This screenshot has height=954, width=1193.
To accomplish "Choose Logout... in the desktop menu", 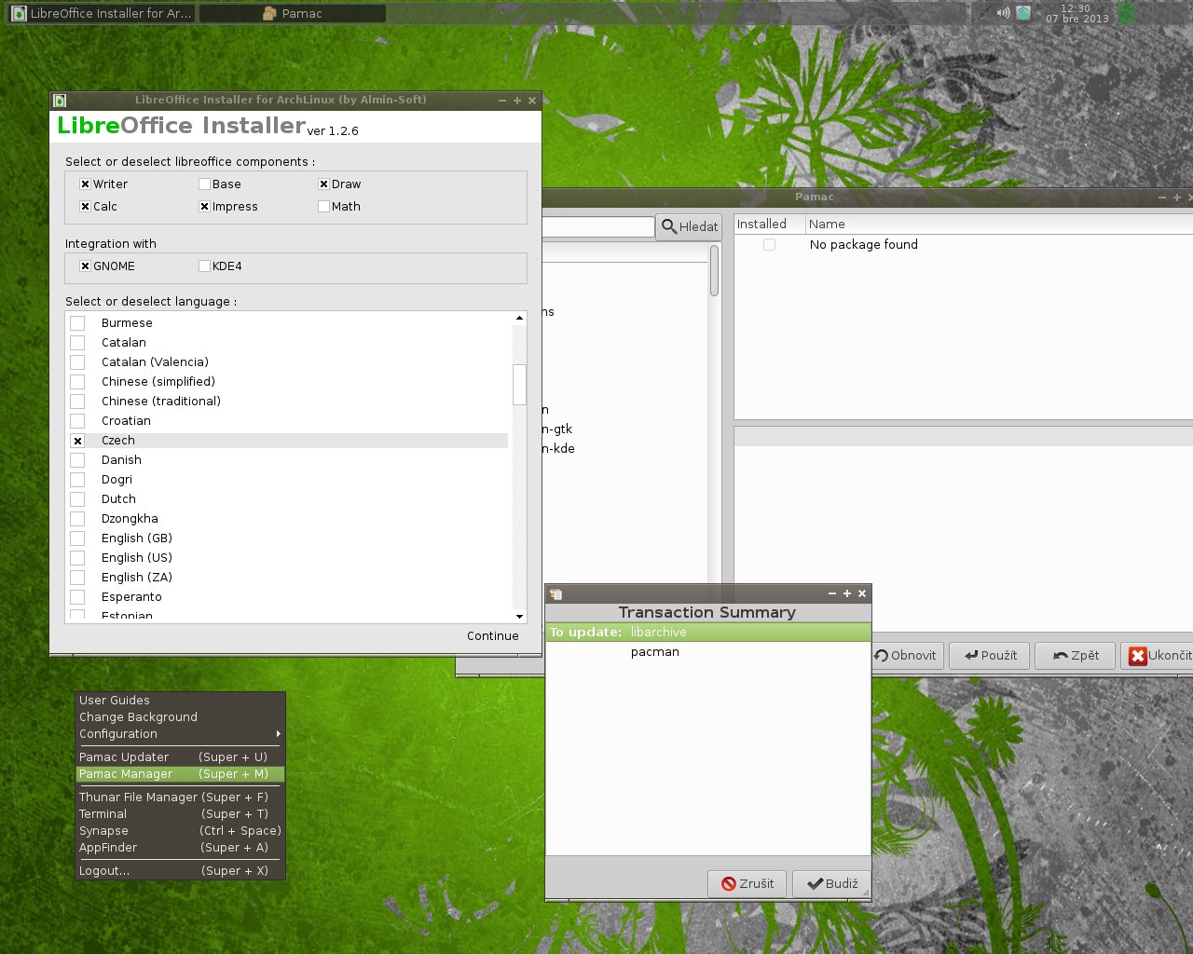I will [180, 871].
